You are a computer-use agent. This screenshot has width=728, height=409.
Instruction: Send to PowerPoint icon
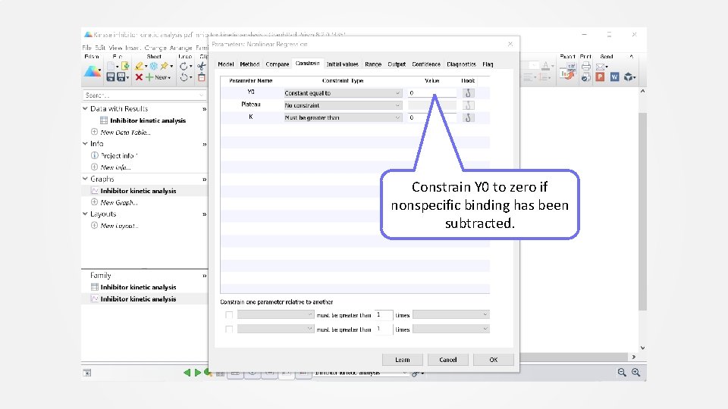[601, 77]
